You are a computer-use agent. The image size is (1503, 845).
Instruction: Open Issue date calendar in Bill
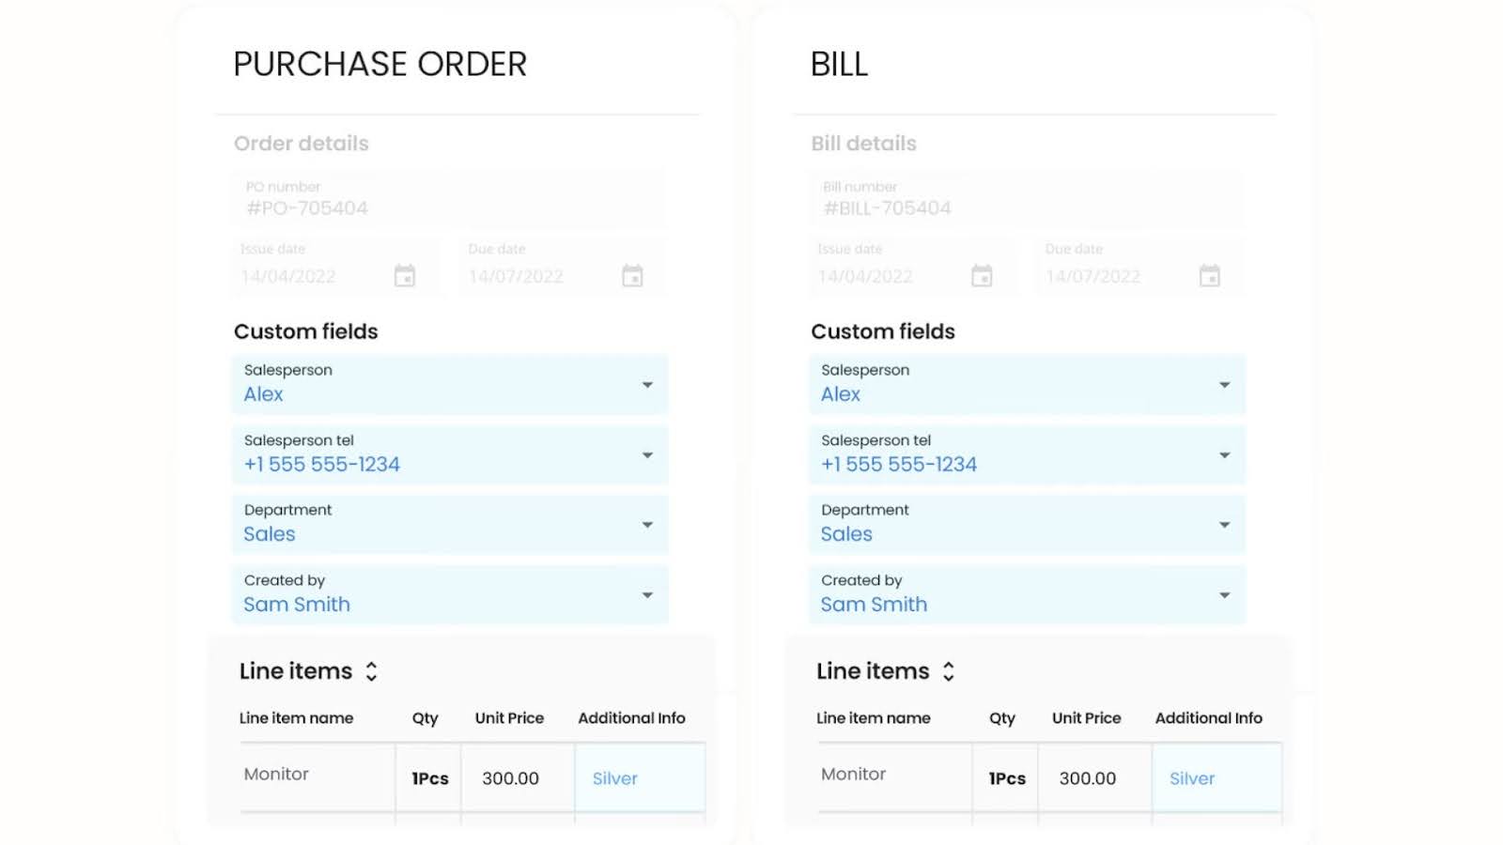(x=982, y=276)
